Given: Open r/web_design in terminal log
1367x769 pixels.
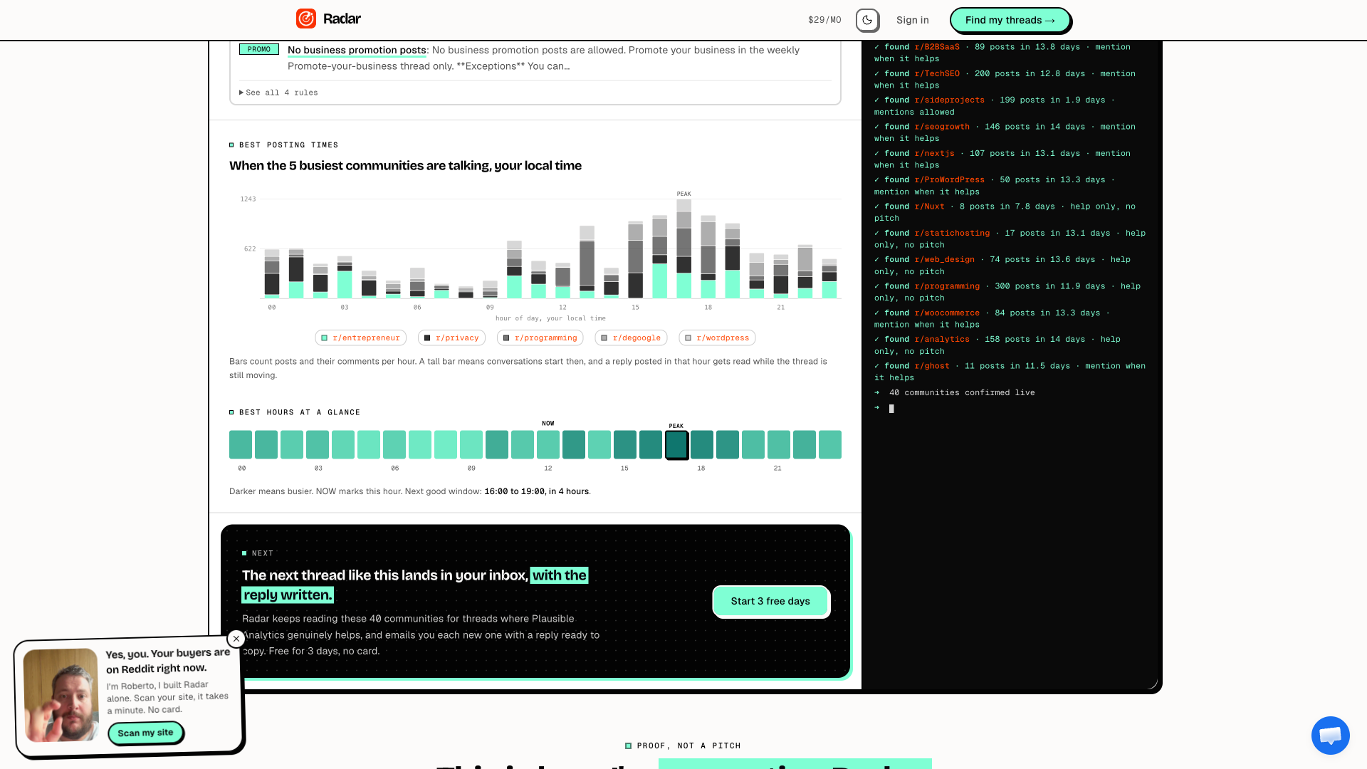Looking at the screenshot, I should [x=945, y=260].
